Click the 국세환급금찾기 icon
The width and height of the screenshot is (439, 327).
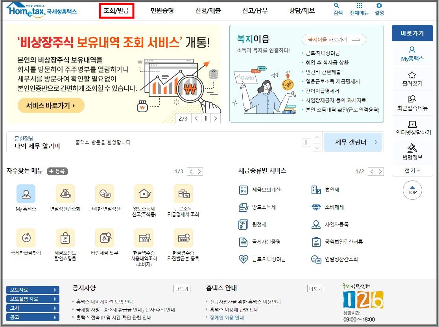click(x=26, y=238)
